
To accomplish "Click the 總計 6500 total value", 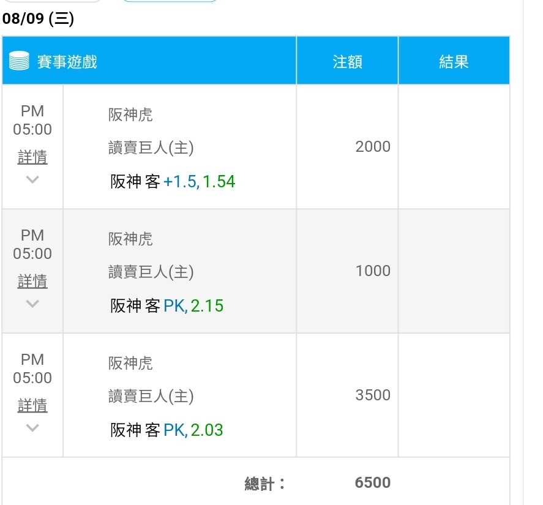I will pyautogui.click(x=373, y=482).
